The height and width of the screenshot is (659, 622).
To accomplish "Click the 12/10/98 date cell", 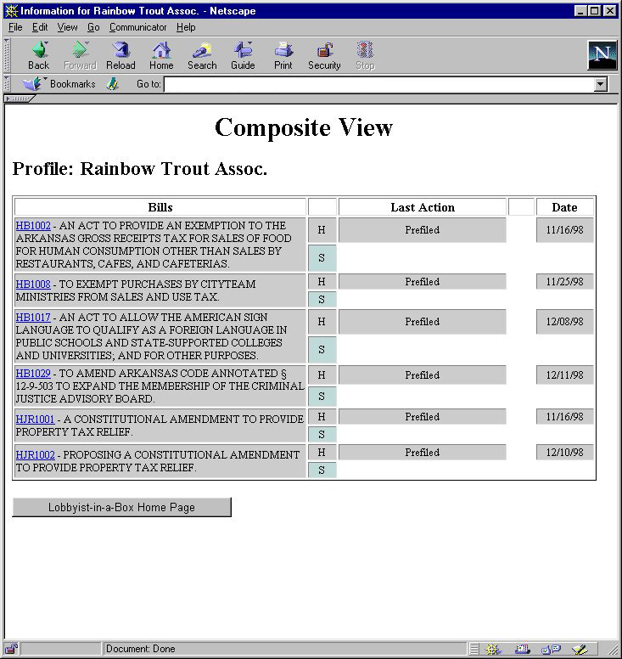I will point(565,453).
